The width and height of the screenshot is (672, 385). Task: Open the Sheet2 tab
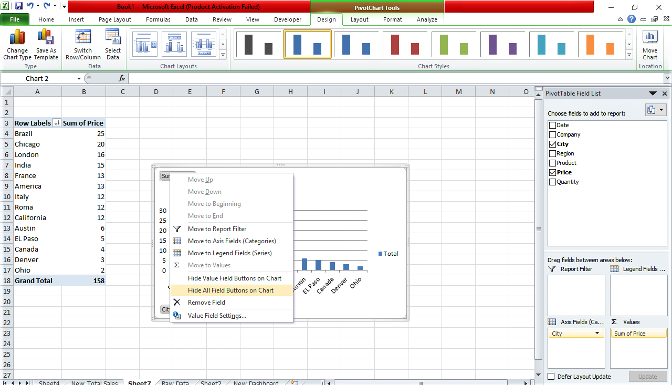[211, 383]
